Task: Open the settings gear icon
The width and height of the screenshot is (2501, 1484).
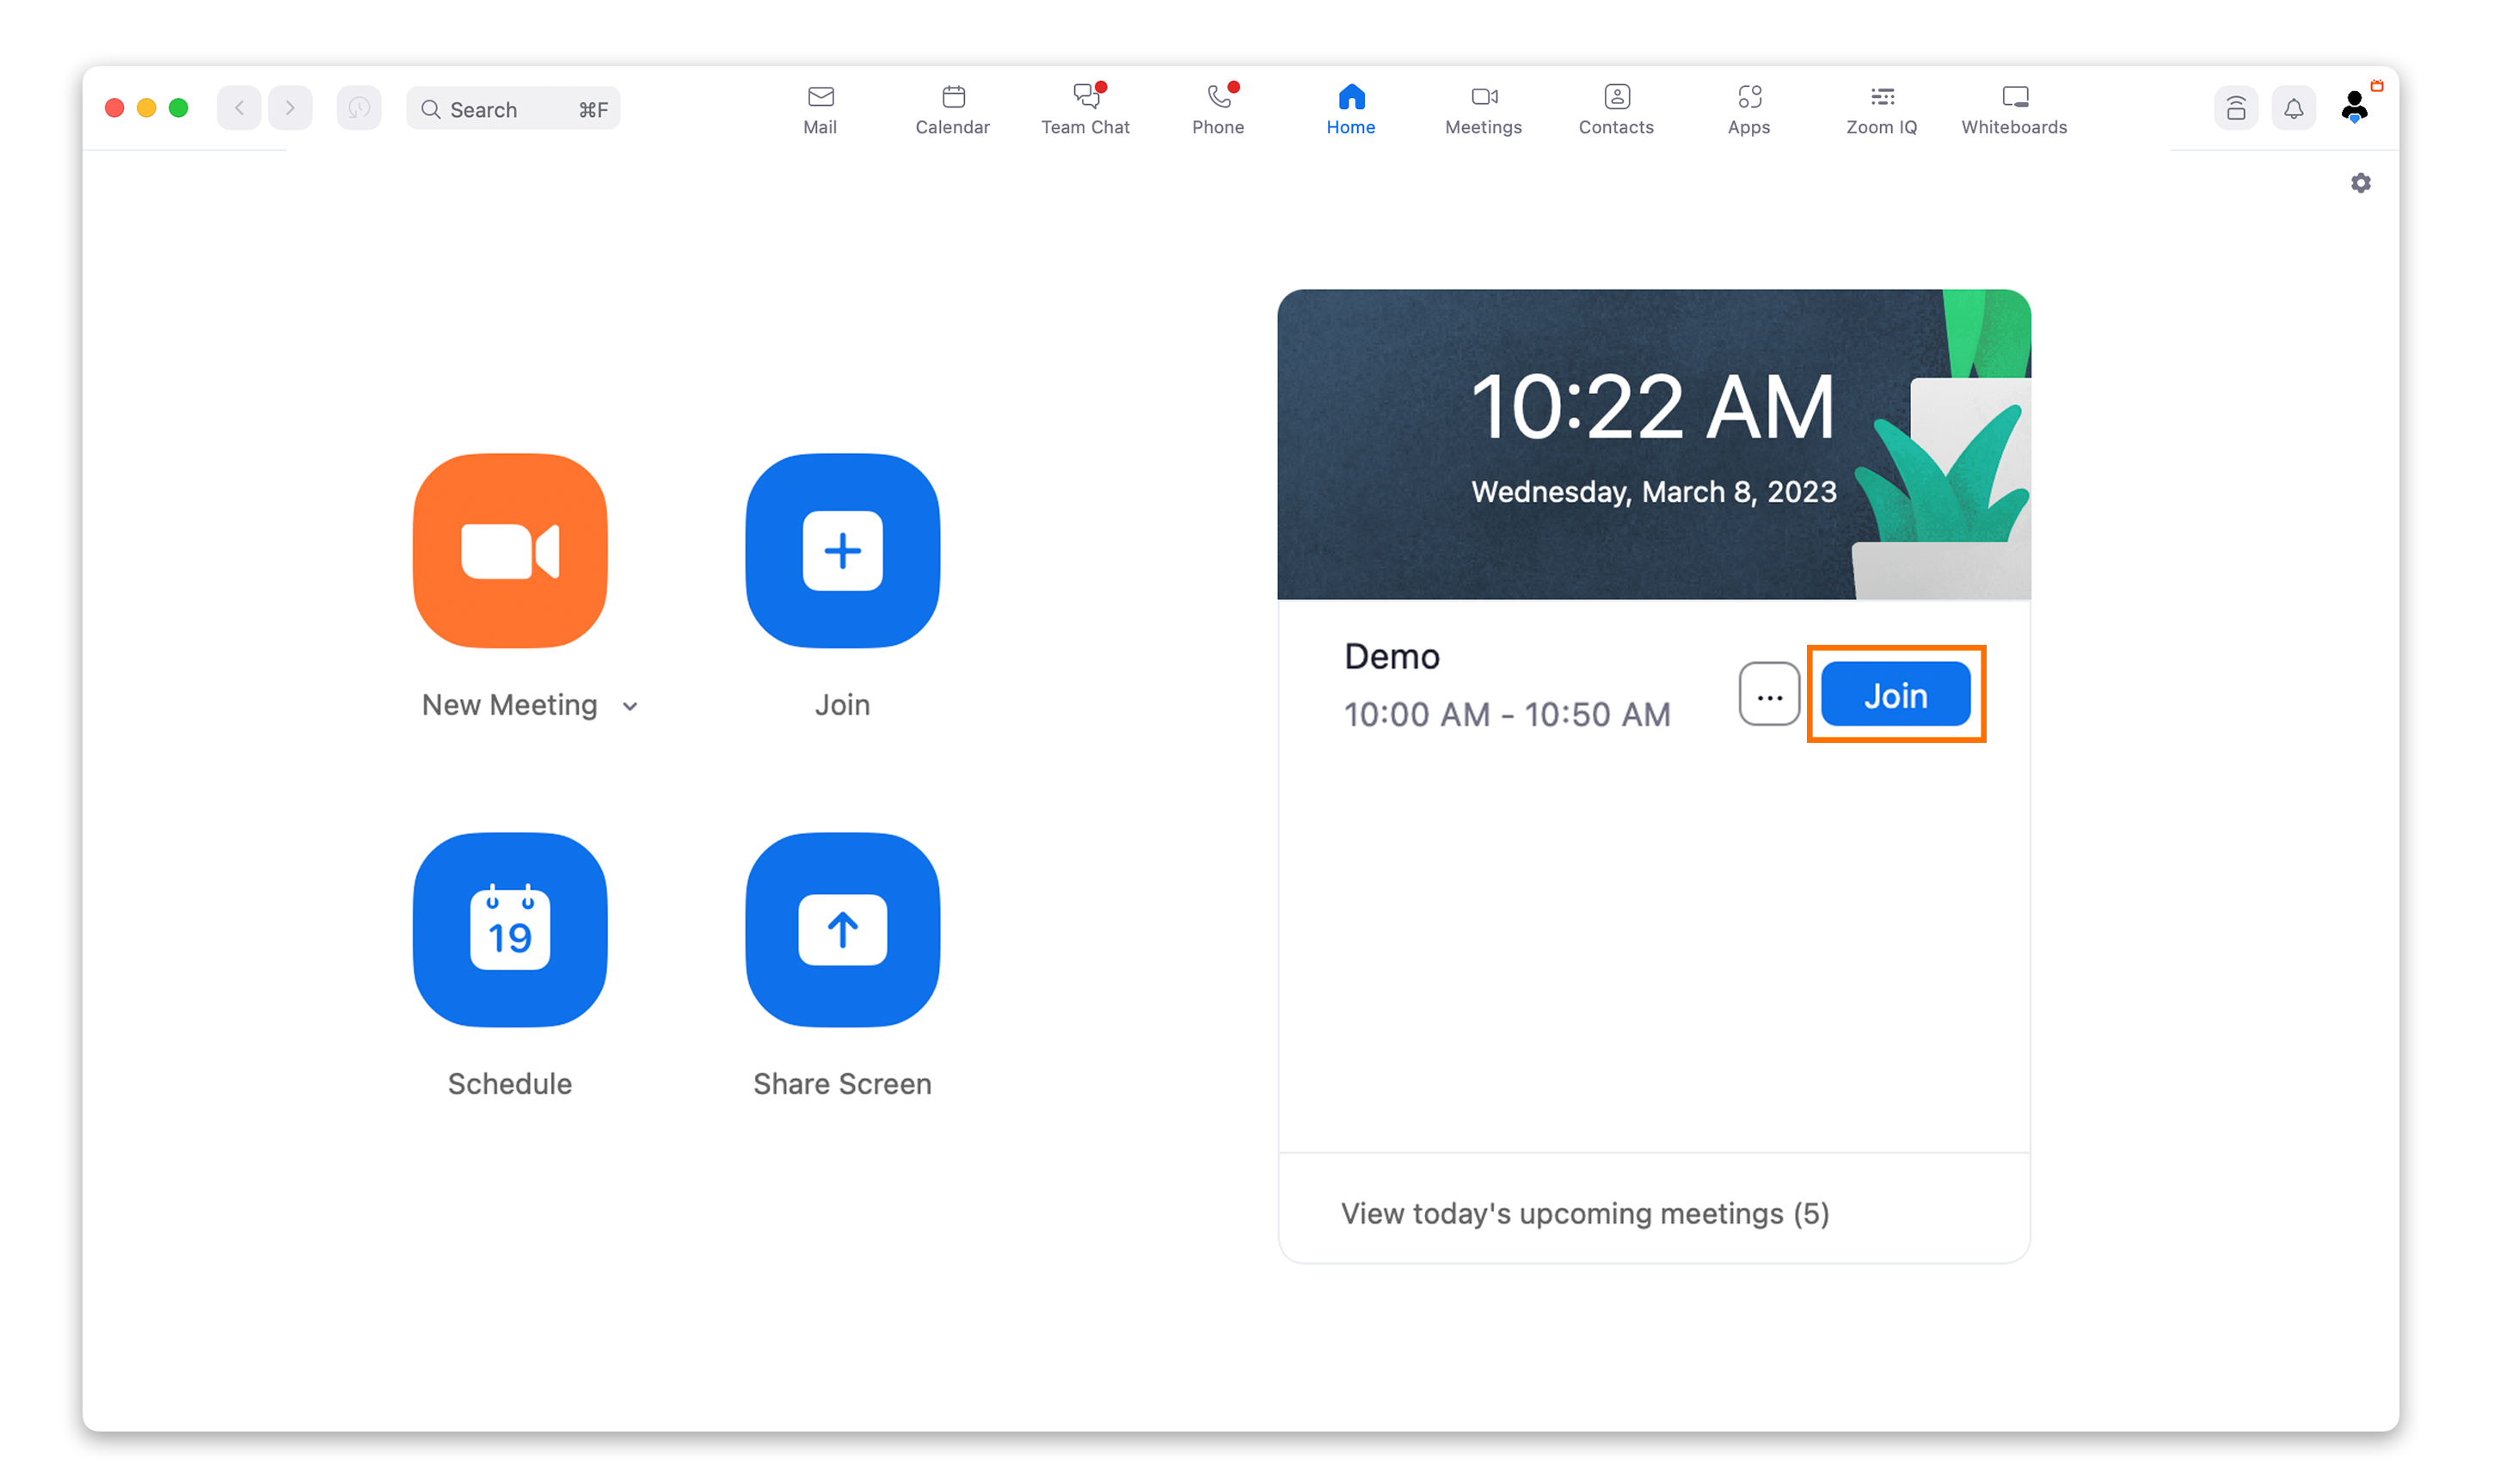Action: click(x=2360, y=183)
